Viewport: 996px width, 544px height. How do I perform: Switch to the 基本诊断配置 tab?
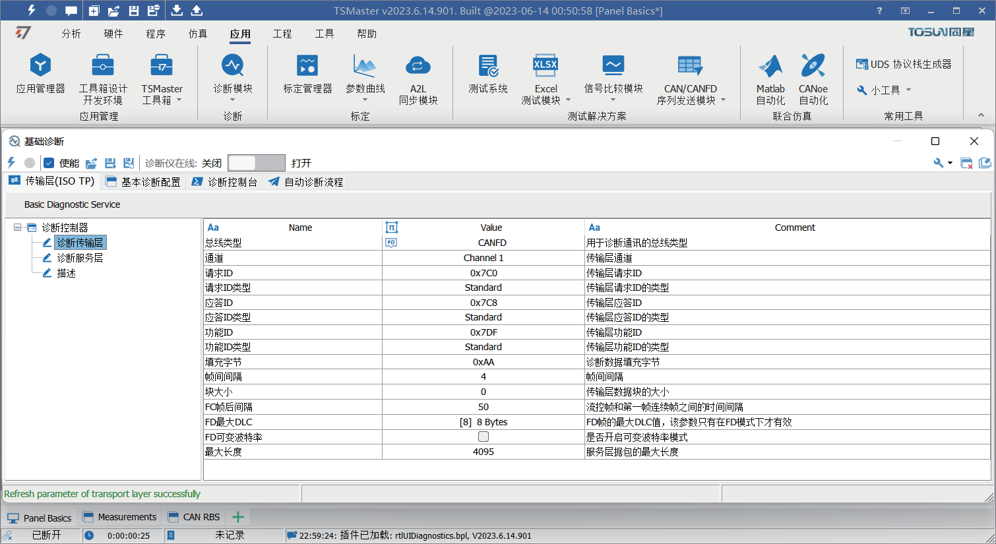pos(143,182)
